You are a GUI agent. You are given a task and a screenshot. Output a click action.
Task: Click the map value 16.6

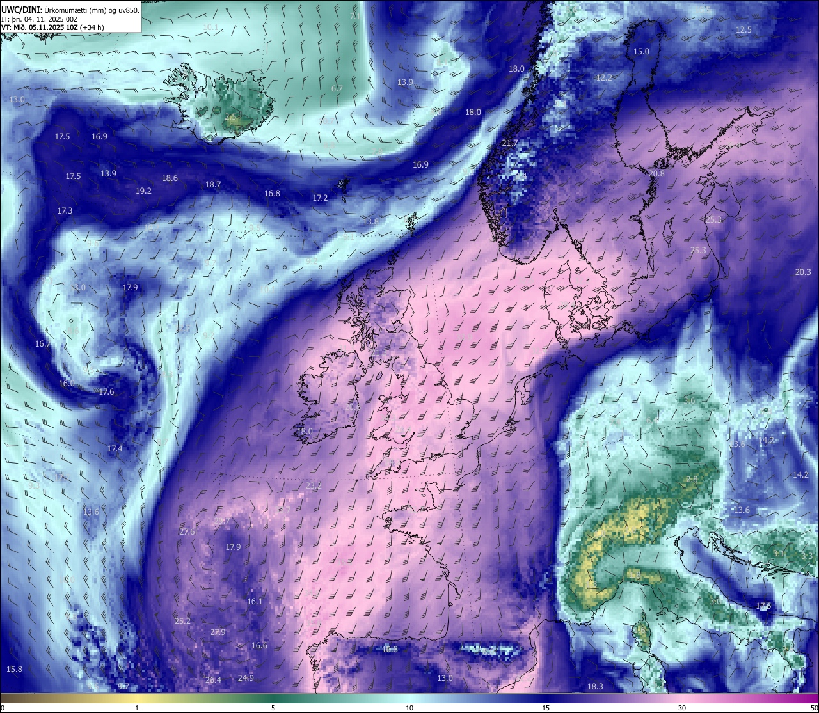[x=259, y=646]
